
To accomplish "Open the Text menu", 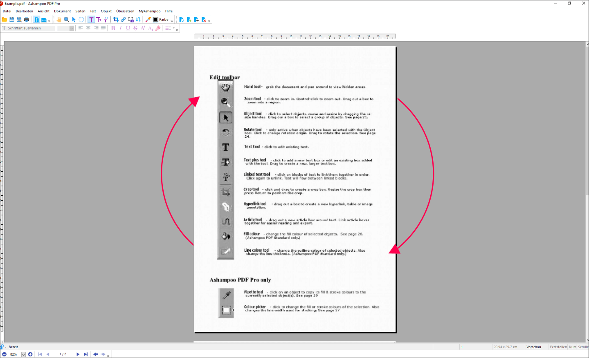I will point(93,11).
